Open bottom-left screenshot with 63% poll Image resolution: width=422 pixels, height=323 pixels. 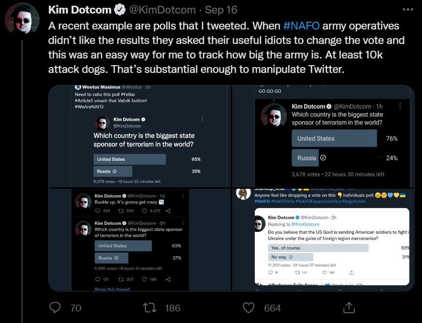tap(140, 240)
